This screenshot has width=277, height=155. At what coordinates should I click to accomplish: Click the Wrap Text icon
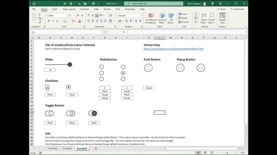tap(111, 15)
